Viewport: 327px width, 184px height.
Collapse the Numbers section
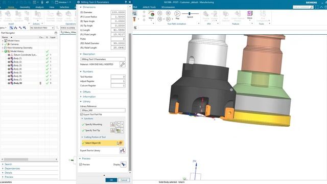(81, 72)
